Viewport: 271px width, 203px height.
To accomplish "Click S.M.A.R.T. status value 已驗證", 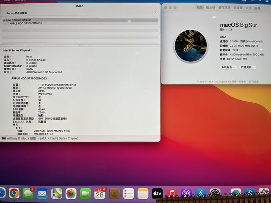I will pyautogui.click(x=42, y=121).
